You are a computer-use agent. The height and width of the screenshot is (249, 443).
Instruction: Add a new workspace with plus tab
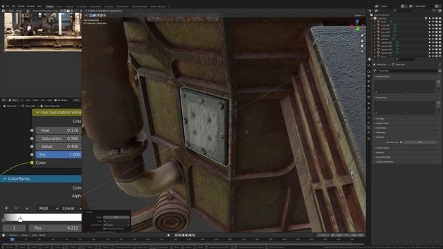point(169,6)
